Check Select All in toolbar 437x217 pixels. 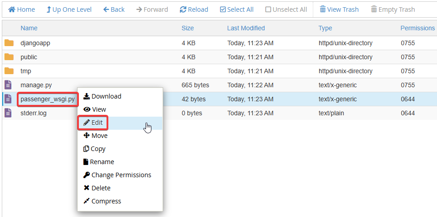point(236,9)
